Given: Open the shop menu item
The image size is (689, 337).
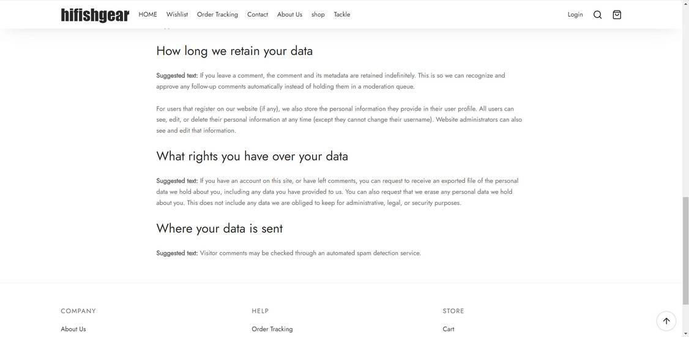Looking at the screenshot, I should (318, 15).
